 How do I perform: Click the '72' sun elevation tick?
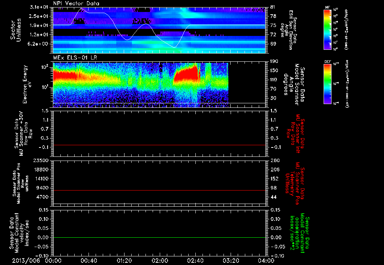[273, 34]
